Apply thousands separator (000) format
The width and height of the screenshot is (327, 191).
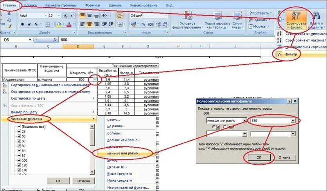tap(151, 24)
